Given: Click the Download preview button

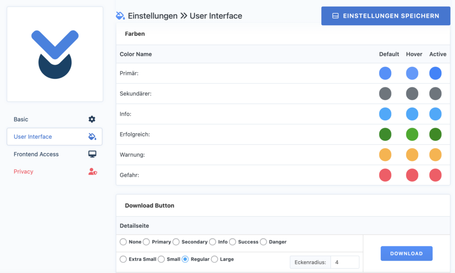Looking at the screenshot, I should (407, 253).
